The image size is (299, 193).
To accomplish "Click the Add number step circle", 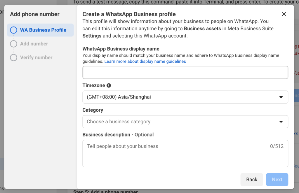I will pyautogui.click(x=13, y=44).
